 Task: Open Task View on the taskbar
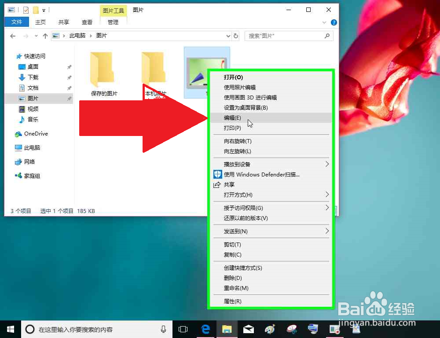coord(183,329)
